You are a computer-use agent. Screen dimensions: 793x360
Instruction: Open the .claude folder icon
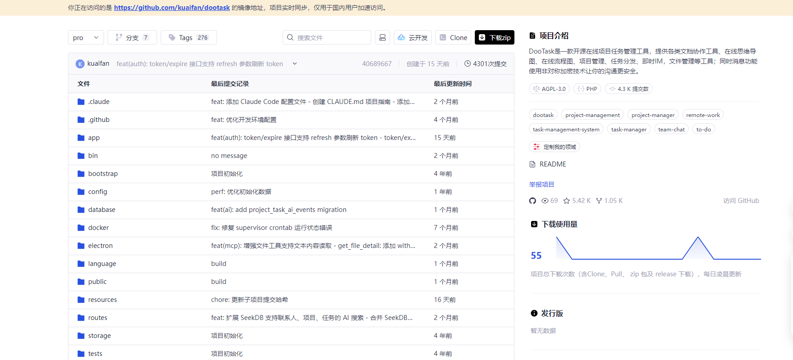(x=81, y=102)
